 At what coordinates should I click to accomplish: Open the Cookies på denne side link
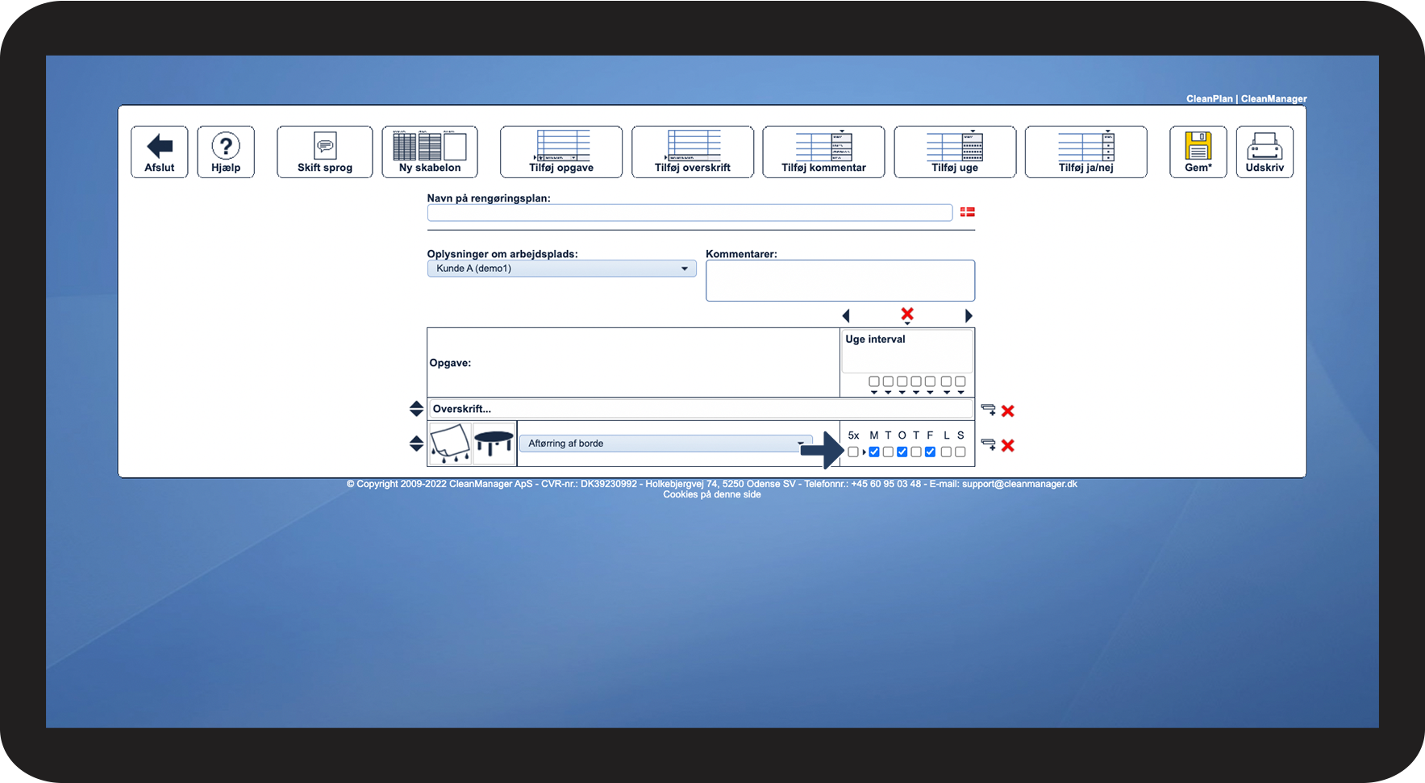[712, 494]
